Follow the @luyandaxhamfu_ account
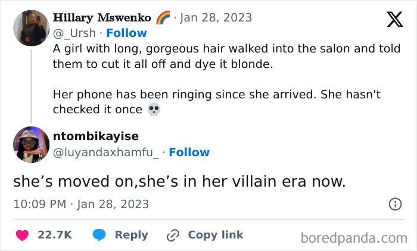The width and height of the screenshot is (417, 251). pyautogui.click(x=189, y=153)
